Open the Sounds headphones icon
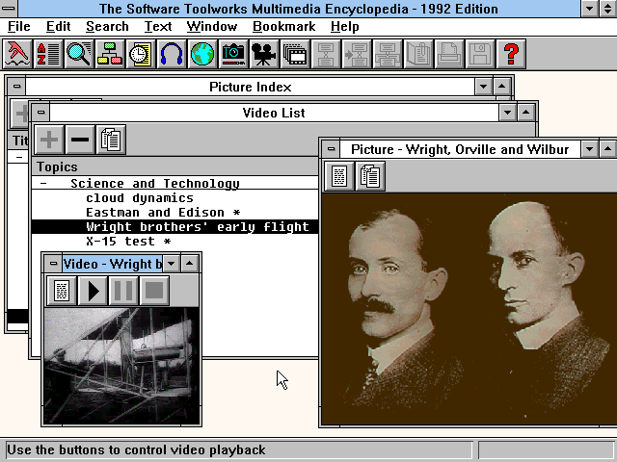Image resolution: width=617 pixels, height=462 pixels. tap(172, 54)
